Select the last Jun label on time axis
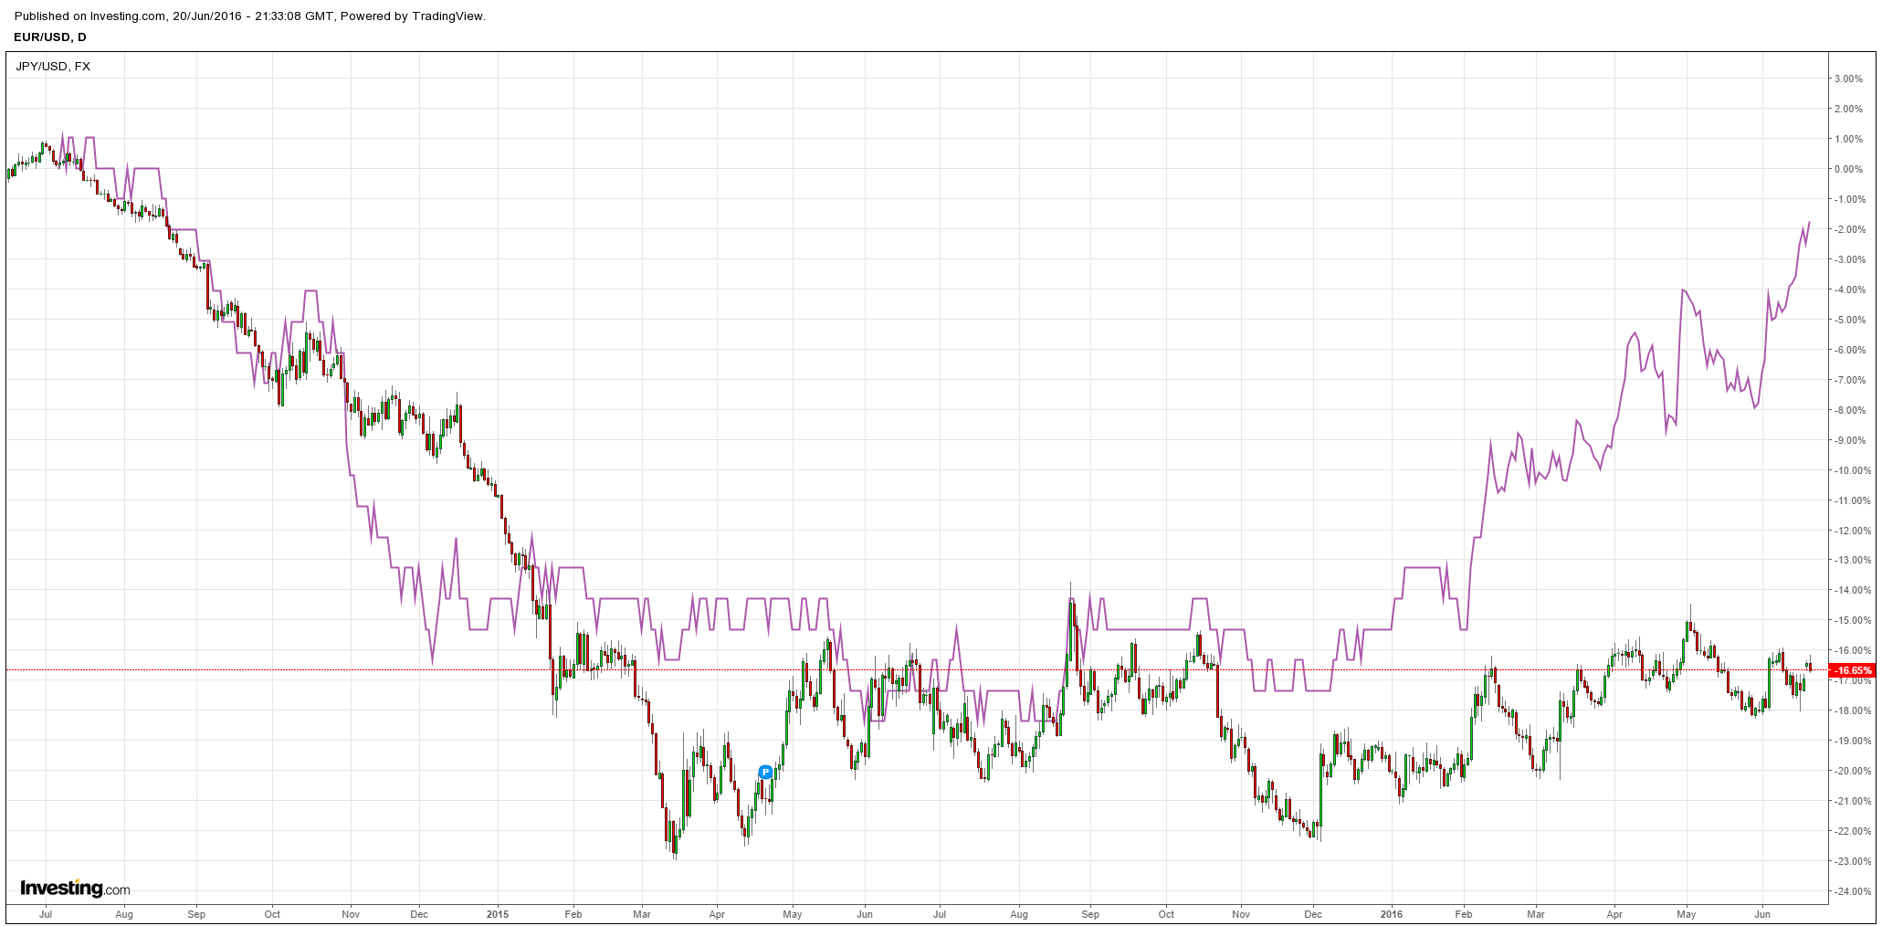 (x=1762, y=913)
